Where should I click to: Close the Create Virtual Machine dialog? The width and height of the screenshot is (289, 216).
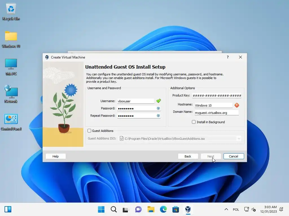pos(240,57)
